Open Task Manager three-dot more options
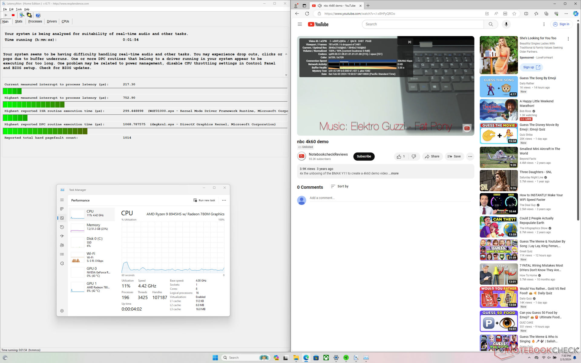Viewport: 581px width, 363px height. click(x=224, y=200)
